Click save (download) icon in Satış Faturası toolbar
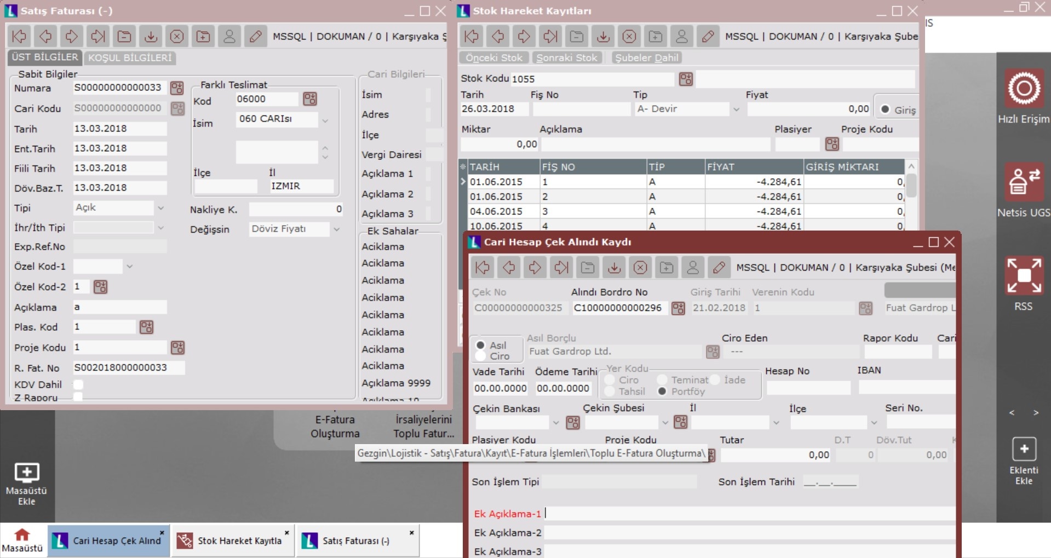1051x558 pixels. point(151,37)
